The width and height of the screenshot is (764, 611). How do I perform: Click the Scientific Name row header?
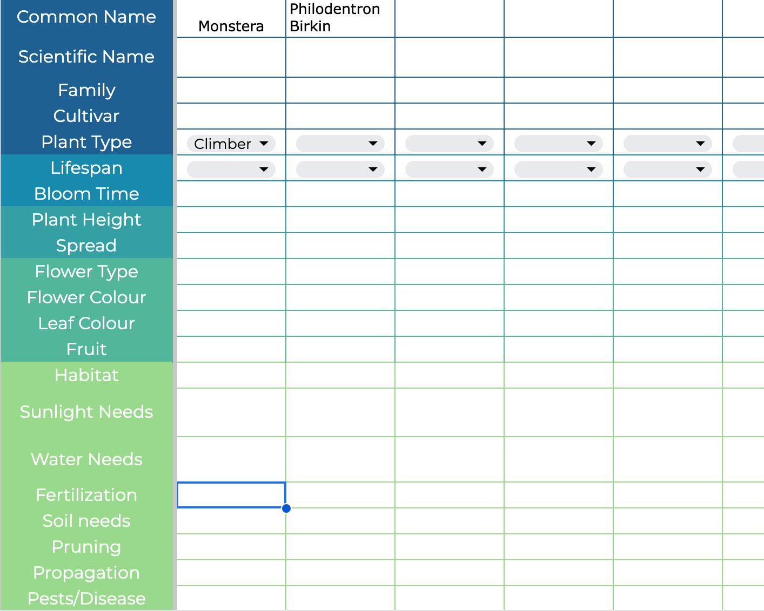click(x=86, y=57)
